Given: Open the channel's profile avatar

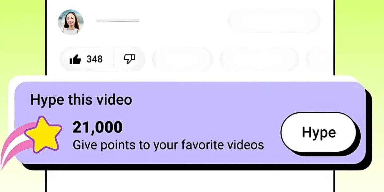Looking at the screenshot, I should (71, 22).
